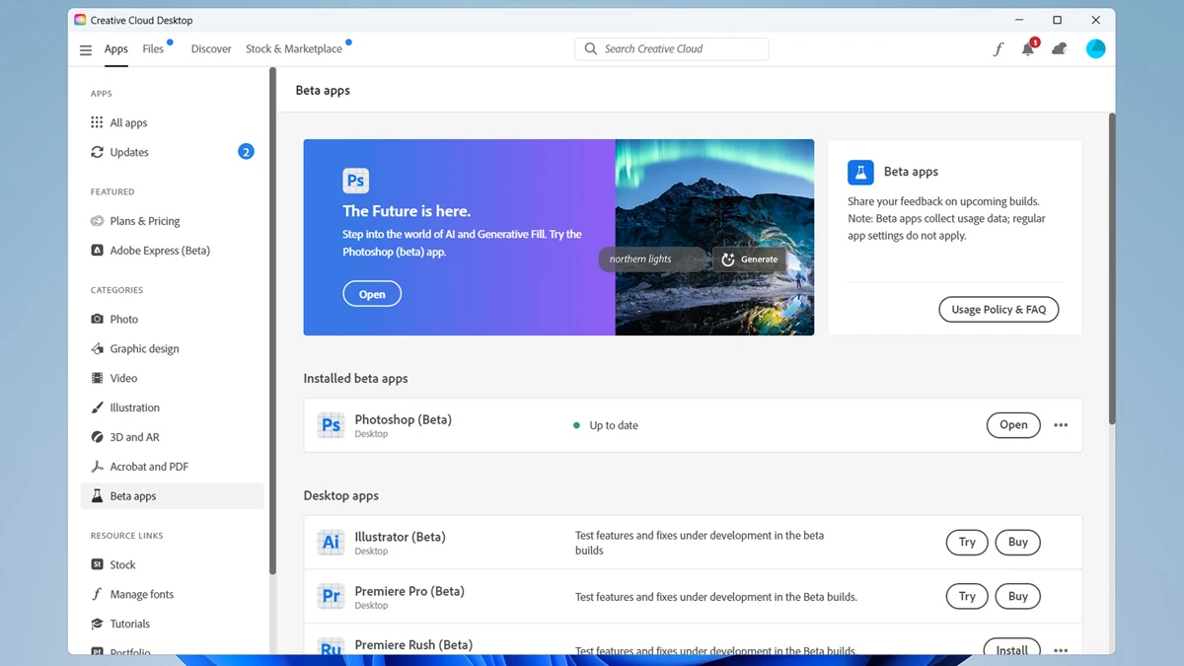Screen dimensions: 1184x666
Task: Open the 3D and AR category
Action: pos(134,437)
